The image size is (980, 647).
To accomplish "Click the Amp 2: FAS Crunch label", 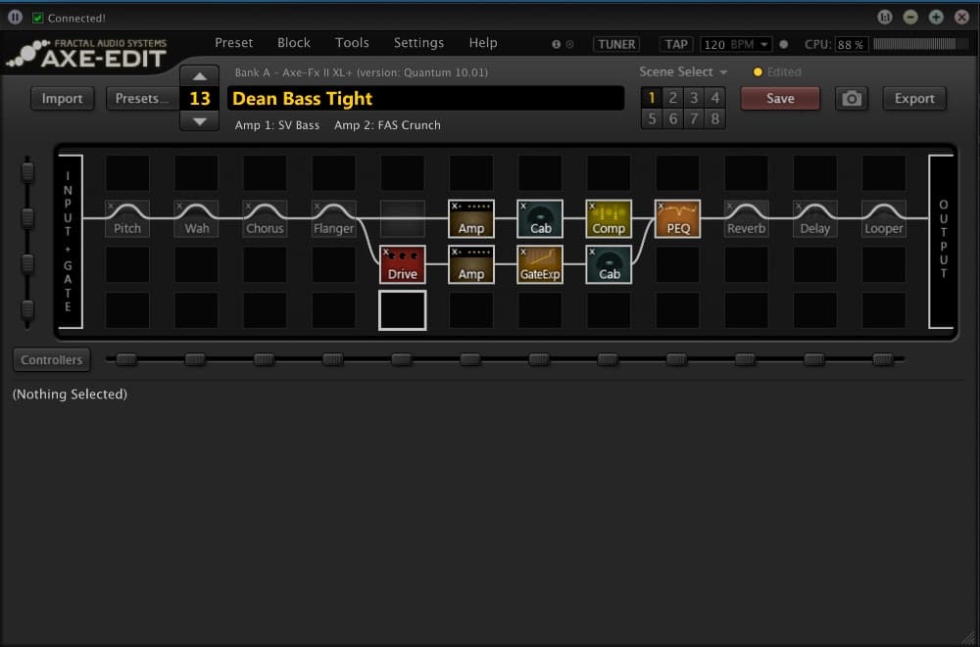I will point(387,125).
